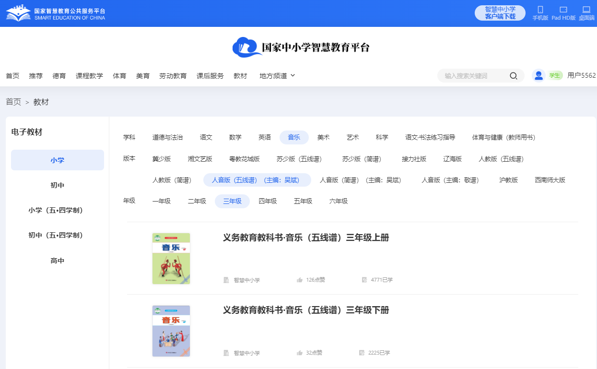Image resolution: width=597 pixels, height=369 pixels.
Task: Select 小学 in the sidebar
Action: (x=58, y=160)
